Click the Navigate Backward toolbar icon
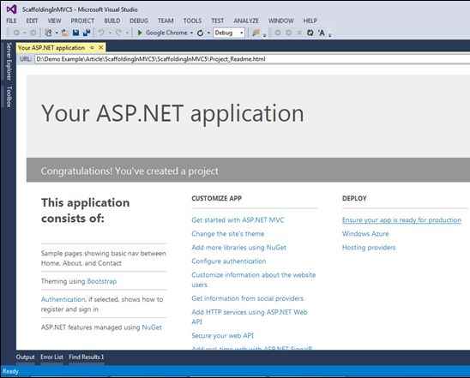Viewport: 470px width, 378px height. point(16,33)
